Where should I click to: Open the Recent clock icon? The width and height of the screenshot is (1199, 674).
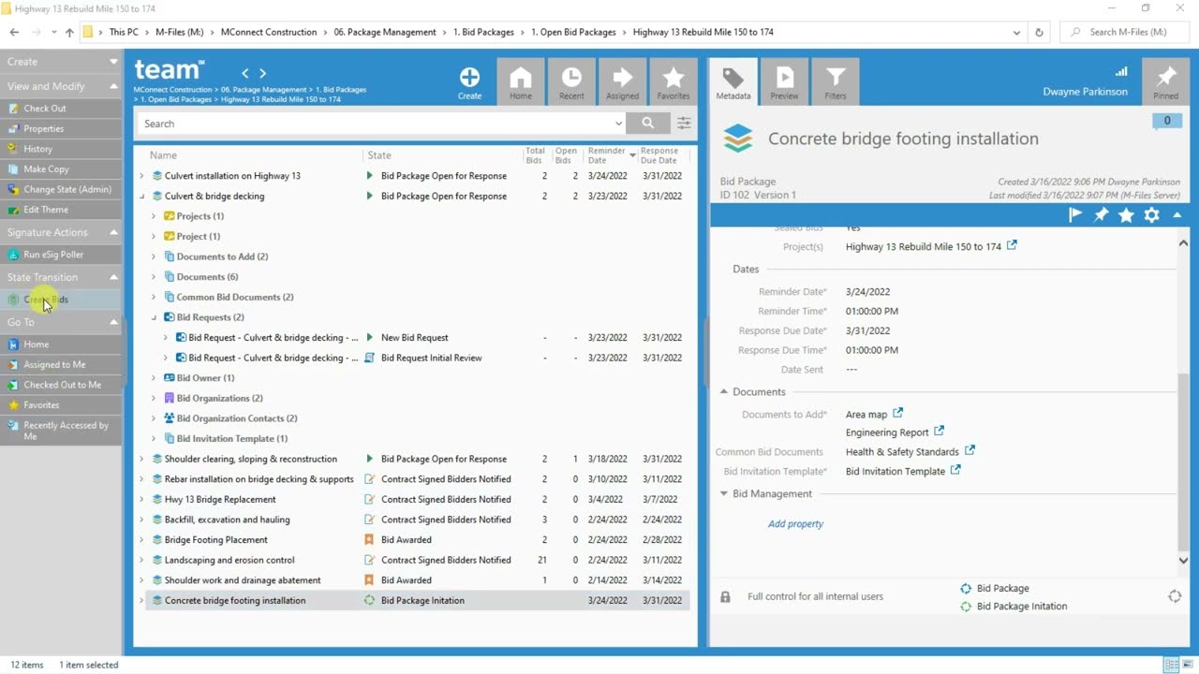[x=571, y=79]
